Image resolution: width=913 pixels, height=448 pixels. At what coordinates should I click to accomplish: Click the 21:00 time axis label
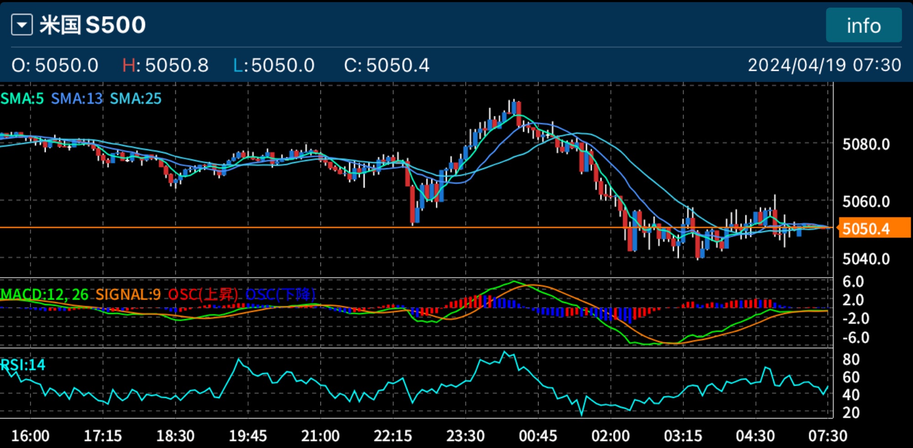(x=320, y=436)
